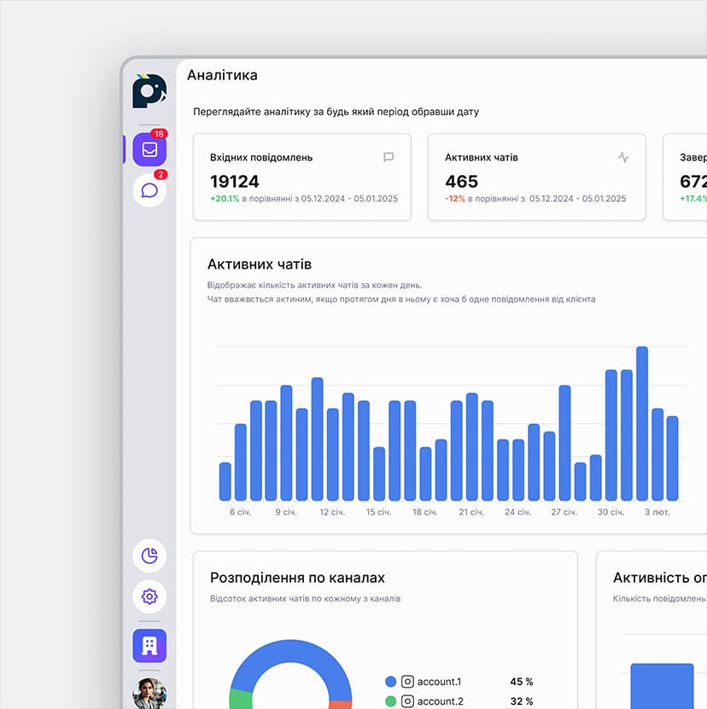Screen dimensions: 707x709
Task: Open analytics via the pie chart sidebar icon
Action: click(x=149, y=556)
